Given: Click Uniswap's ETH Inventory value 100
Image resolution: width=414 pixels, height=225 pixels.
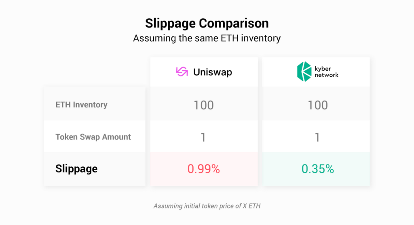Looking at the screenshot, I should click(x=204, y=105).
